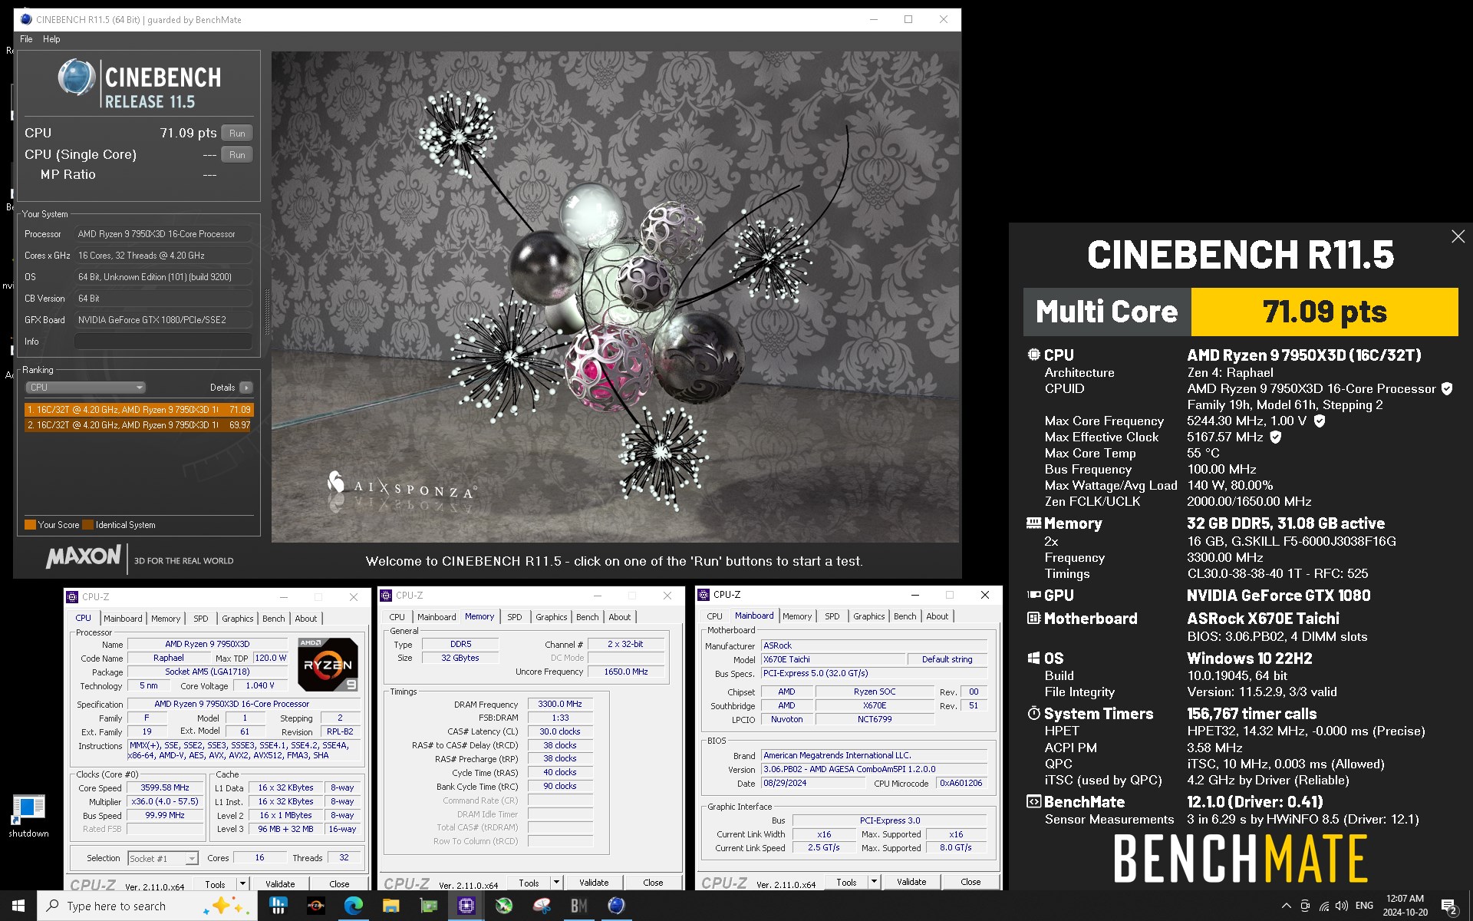The image size is (1473, 921).
Task: Run the CPU Single Core test
Action: click(x=237, y=155)
